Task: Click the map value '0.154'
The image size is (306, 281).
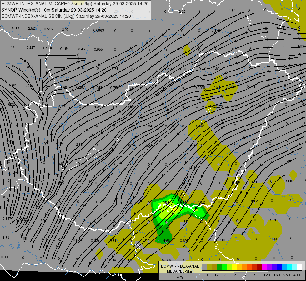Action: click(x=64, y=49)
